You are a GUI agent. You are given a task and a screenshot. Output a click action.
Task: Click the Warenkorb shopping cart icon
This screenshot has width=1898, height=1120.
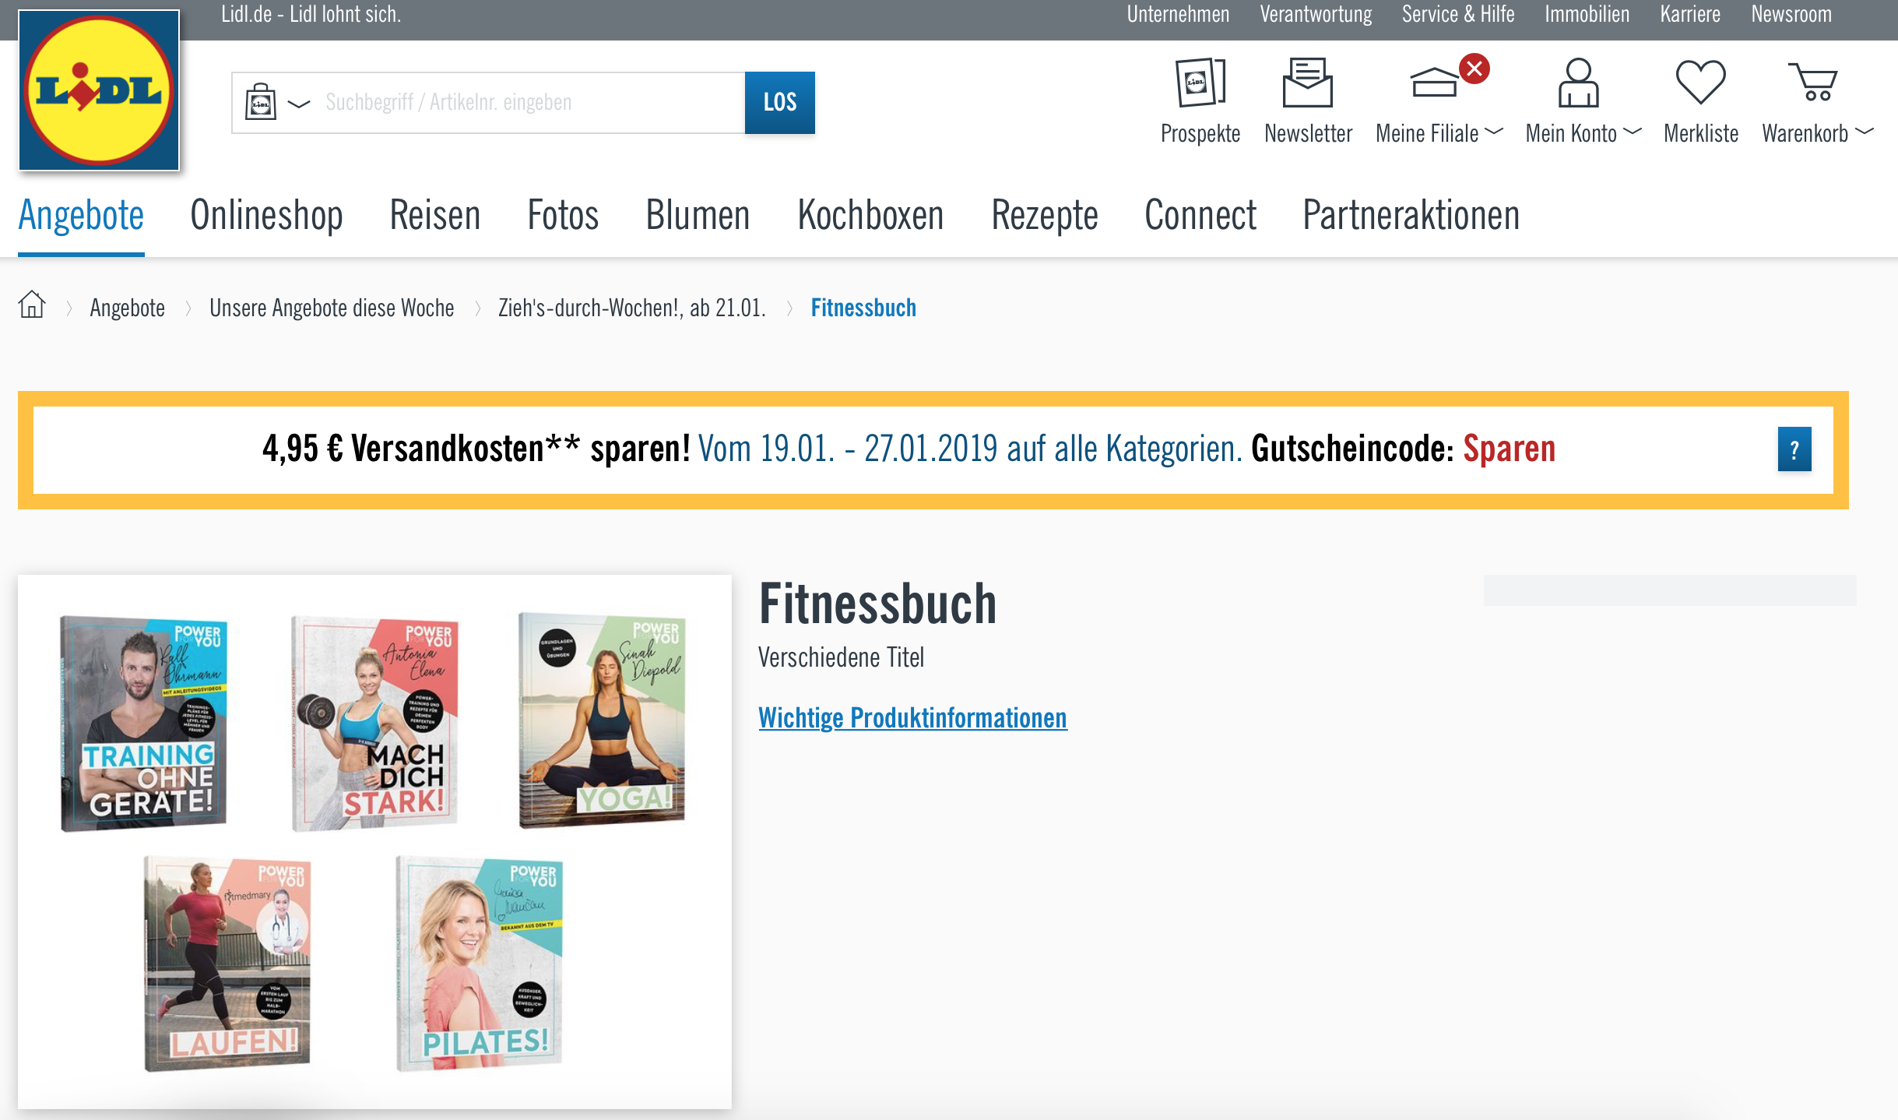click(1812, 83)
